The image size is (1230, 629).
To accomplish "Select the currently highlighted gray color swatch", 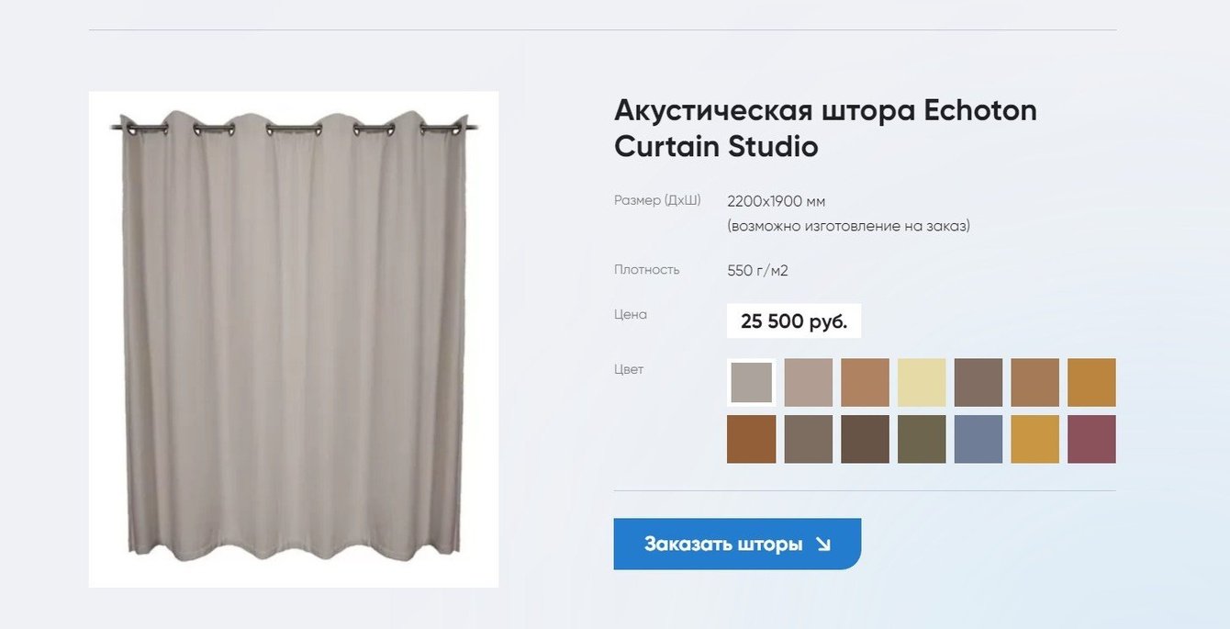I will tap(751, 382).
